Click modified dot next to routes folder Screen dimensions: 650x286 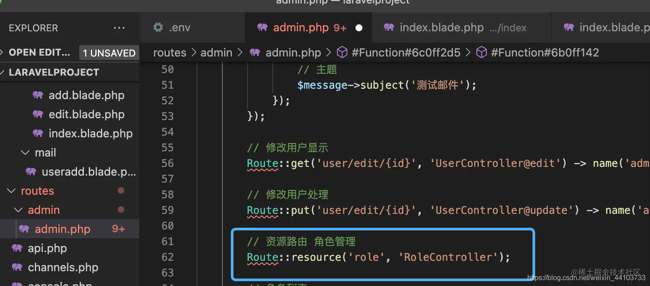click(121, 190)
